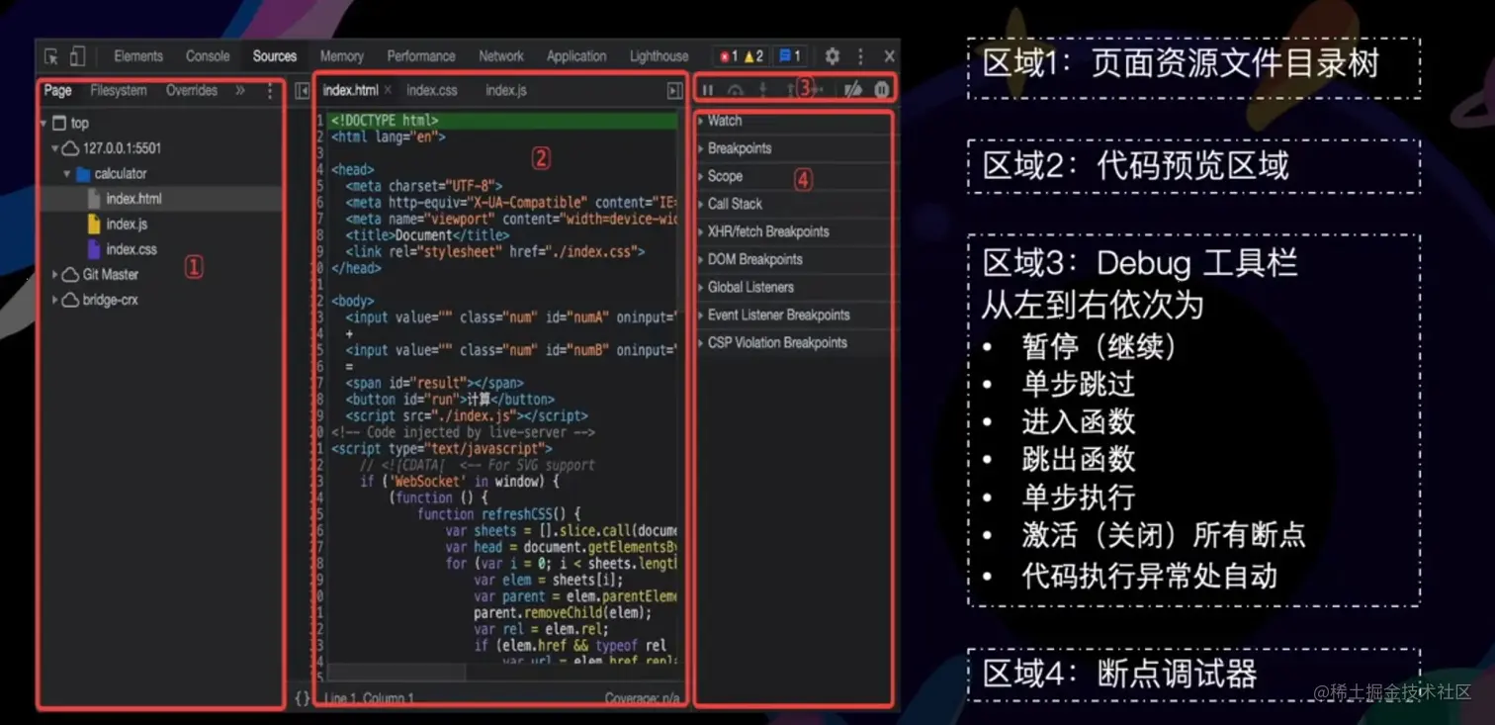Click the yellow index.js file icon

coord(94,224)
